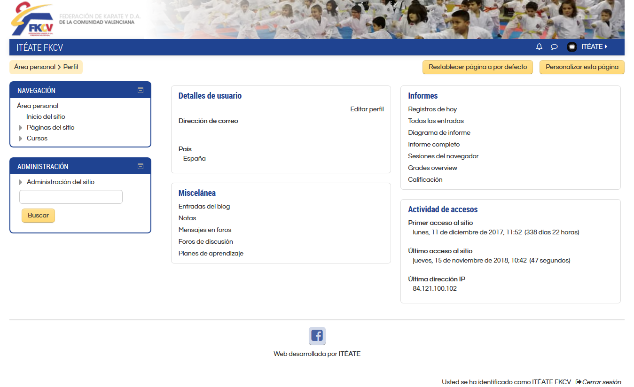Open ITÉATE FKCV site title in navbar
Screen dimensions: 634x387
pyautogui.click(x=39, y=47)
